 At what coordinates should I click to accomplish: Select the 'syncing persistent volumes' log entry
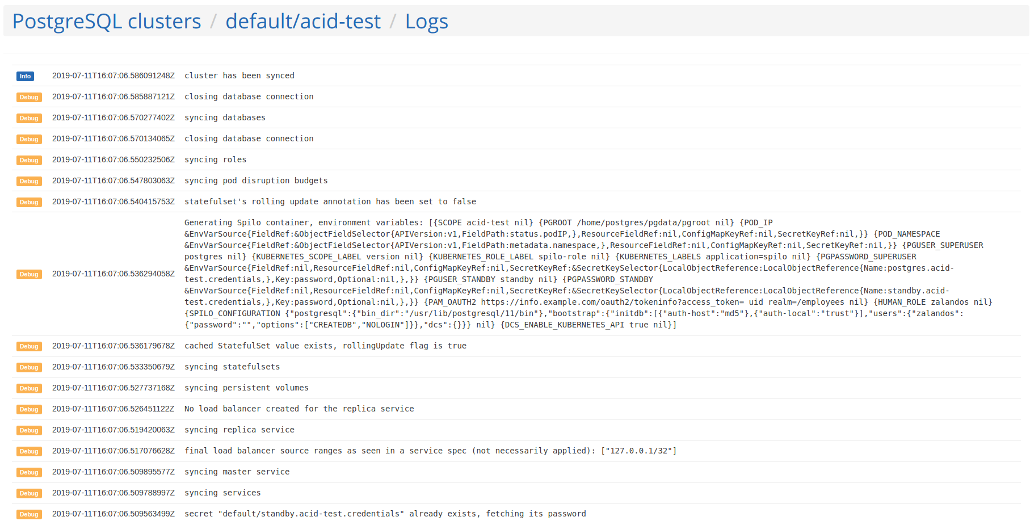pyautogui.click(x=246, y=388)
